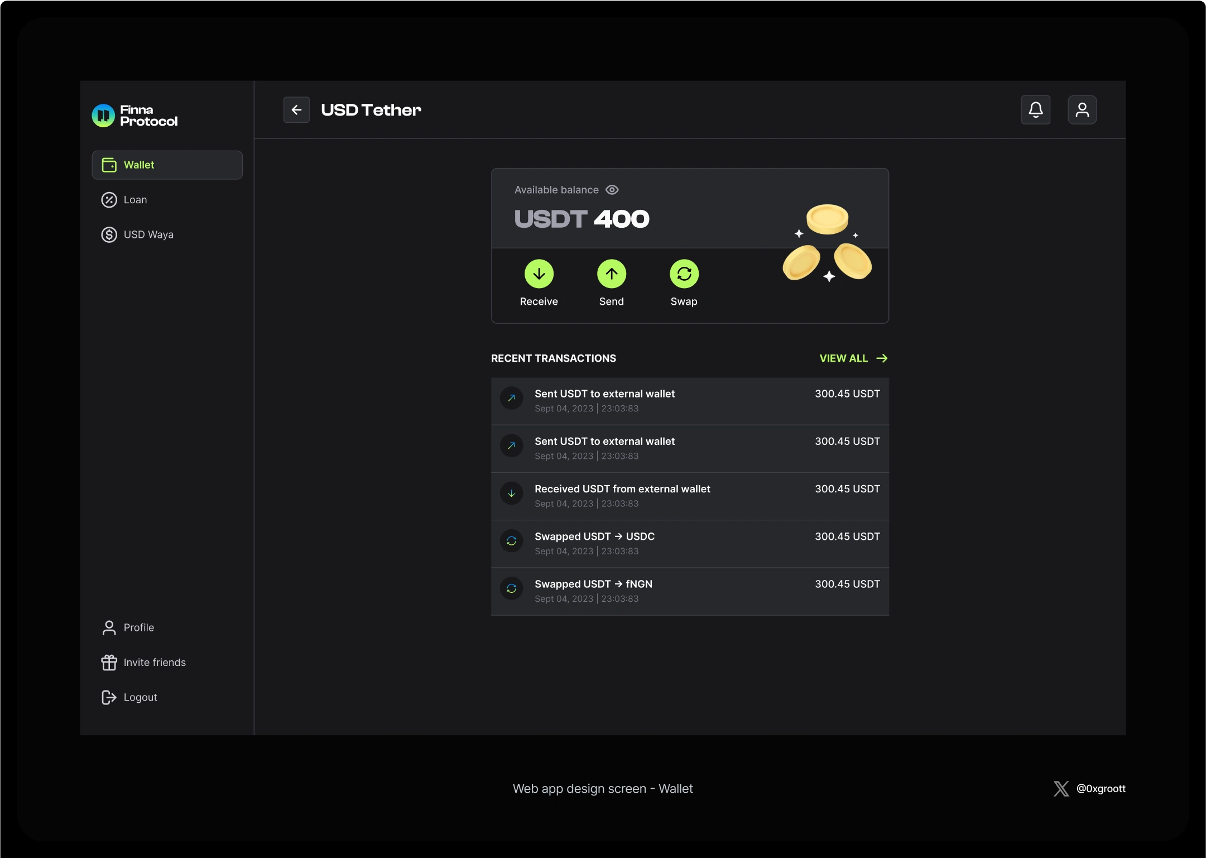The height and width of the screenshot is (858, 1206).
Task: Click the Received USDT from external wallet entry
Action: (690, 496)
